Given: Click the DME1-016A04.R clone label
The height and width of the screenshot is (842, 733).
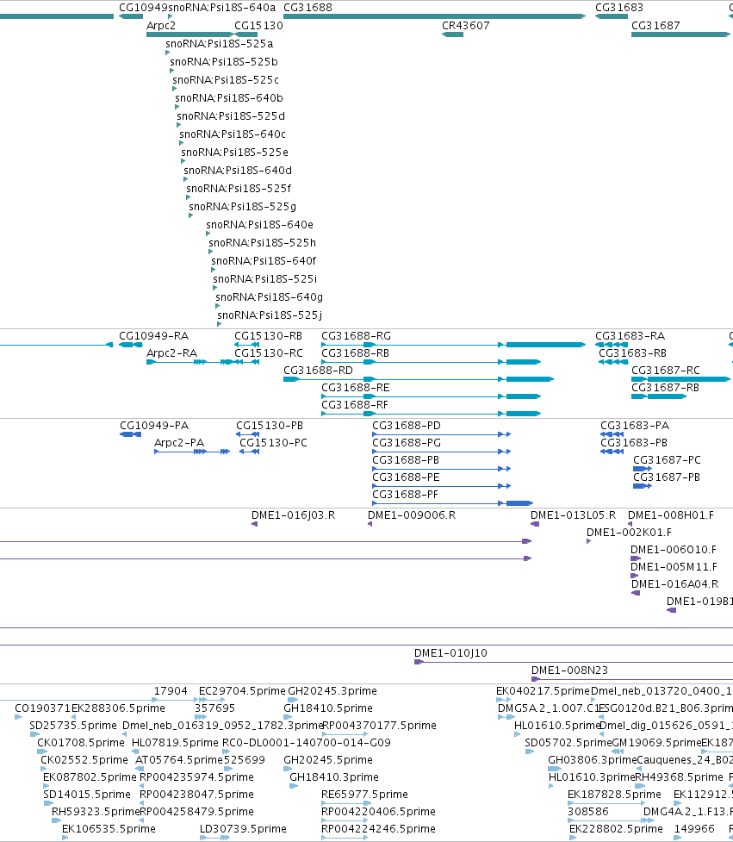Looking at the screenshot, I should click(x=674, y=583).
